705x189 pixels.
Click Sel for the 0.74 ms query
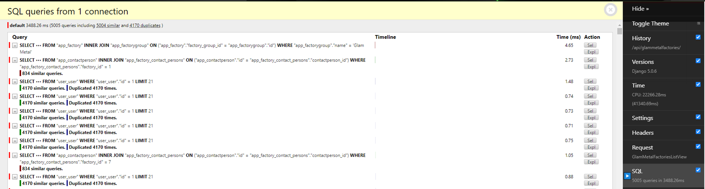[590, 96]
